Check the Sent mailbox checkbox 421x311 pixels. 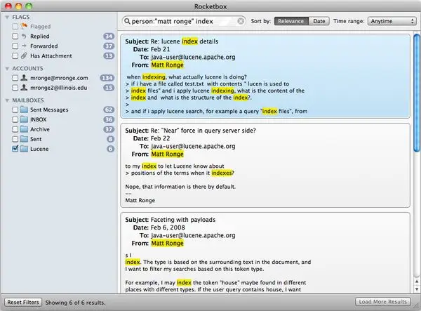15,139
